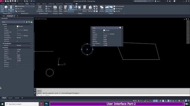Click Quick Select icon in Properties panel
Image resolution: width=190 pixels, height=106 pixels.
pos(31,22)
